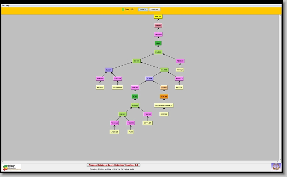Click the green Plan P51 color swatch
This screenshot has width=287, height=177.
click(123, 10)
